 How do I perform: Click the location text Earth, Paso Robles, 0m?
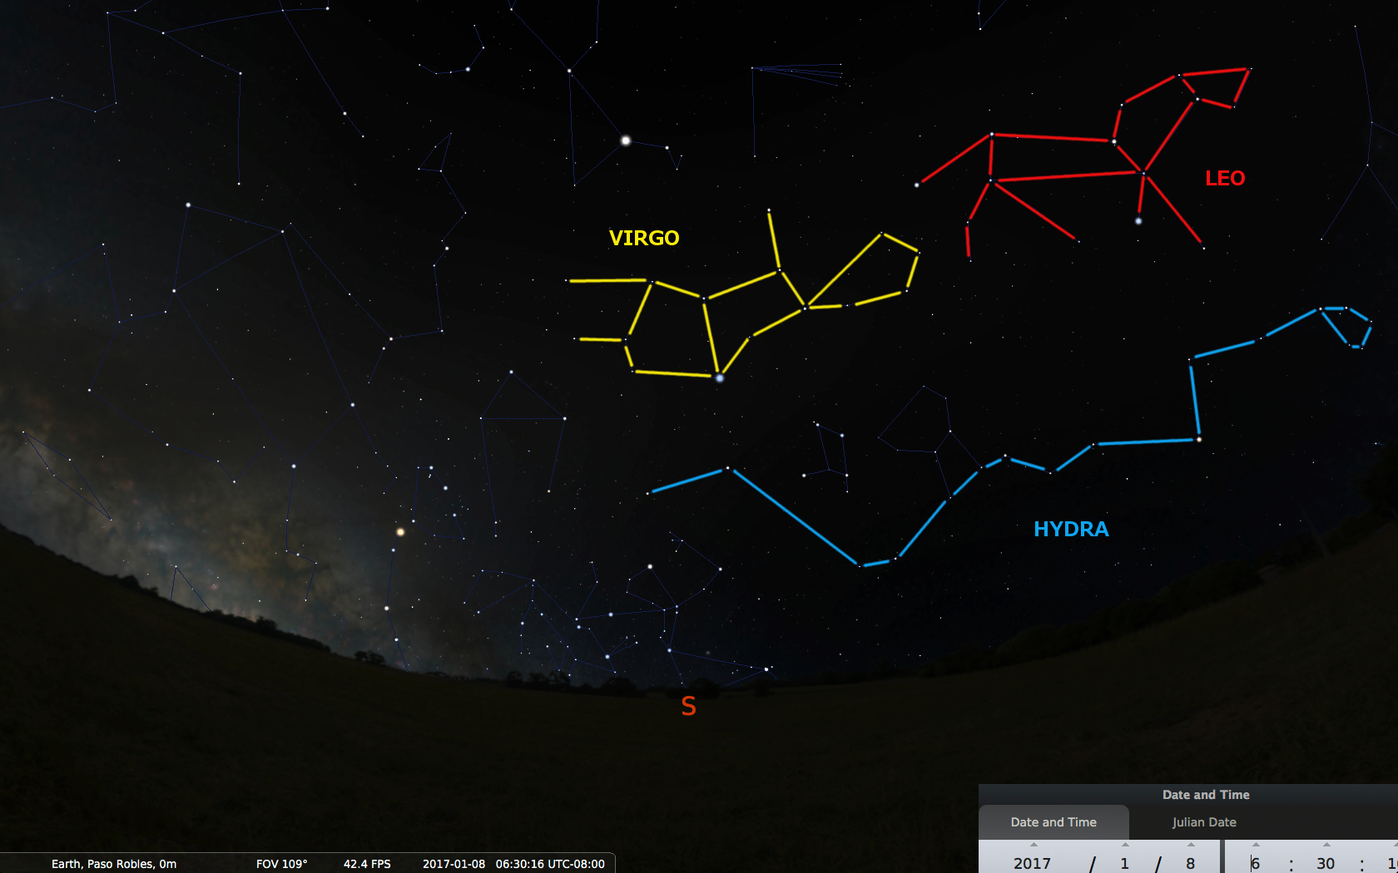[114, 864]
